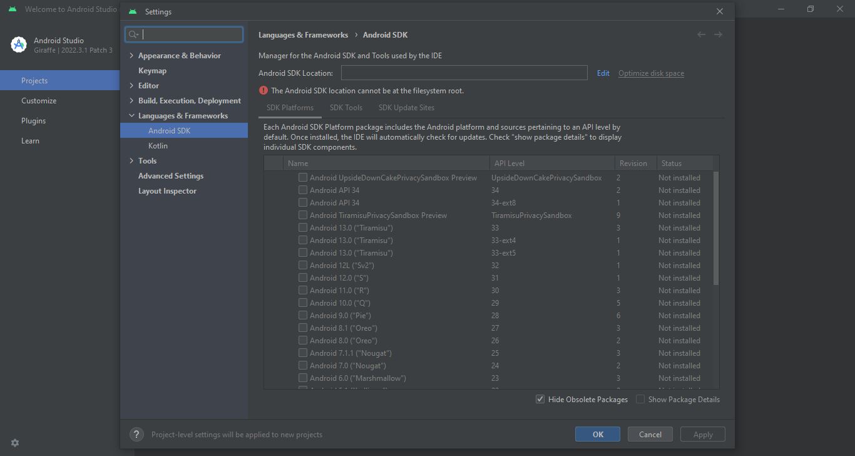Check the Android 13.0 ("Tiramisu") 33-ext4 checkbox
This screenshot has height=456, width=855.
(x=303, y=240)
